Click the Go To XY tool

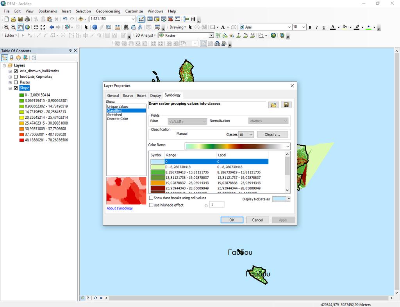coord(140,27)
